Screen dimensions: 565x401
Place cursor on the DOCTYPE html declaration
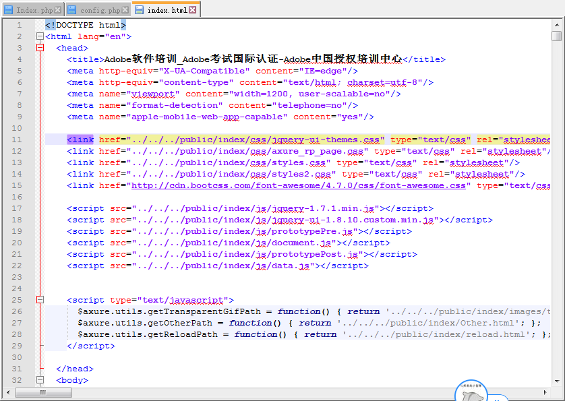86,25
